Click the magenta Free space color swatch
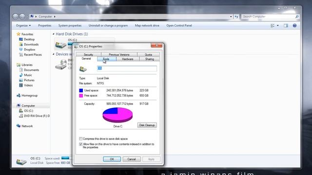Screen dimensions: 312x175 point(81,96)
